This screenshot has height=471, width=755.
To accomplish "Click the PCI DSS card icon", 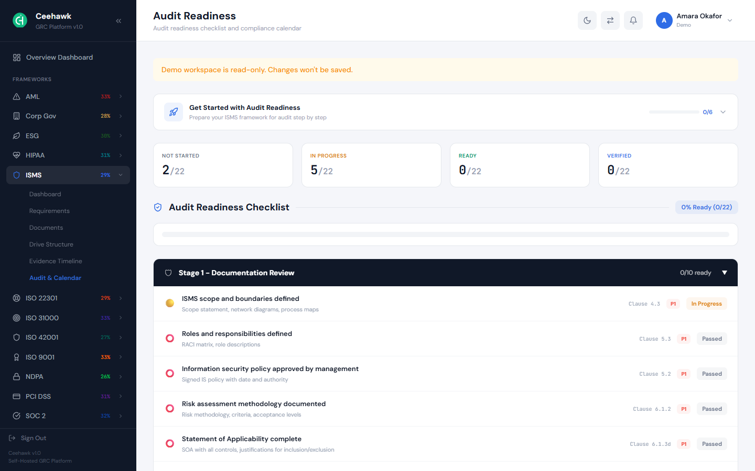I will 16,397.
